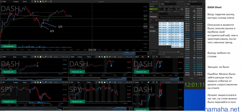
Task: Select the rectangle tool in the DASH День chart
Action: coord(51,57)
